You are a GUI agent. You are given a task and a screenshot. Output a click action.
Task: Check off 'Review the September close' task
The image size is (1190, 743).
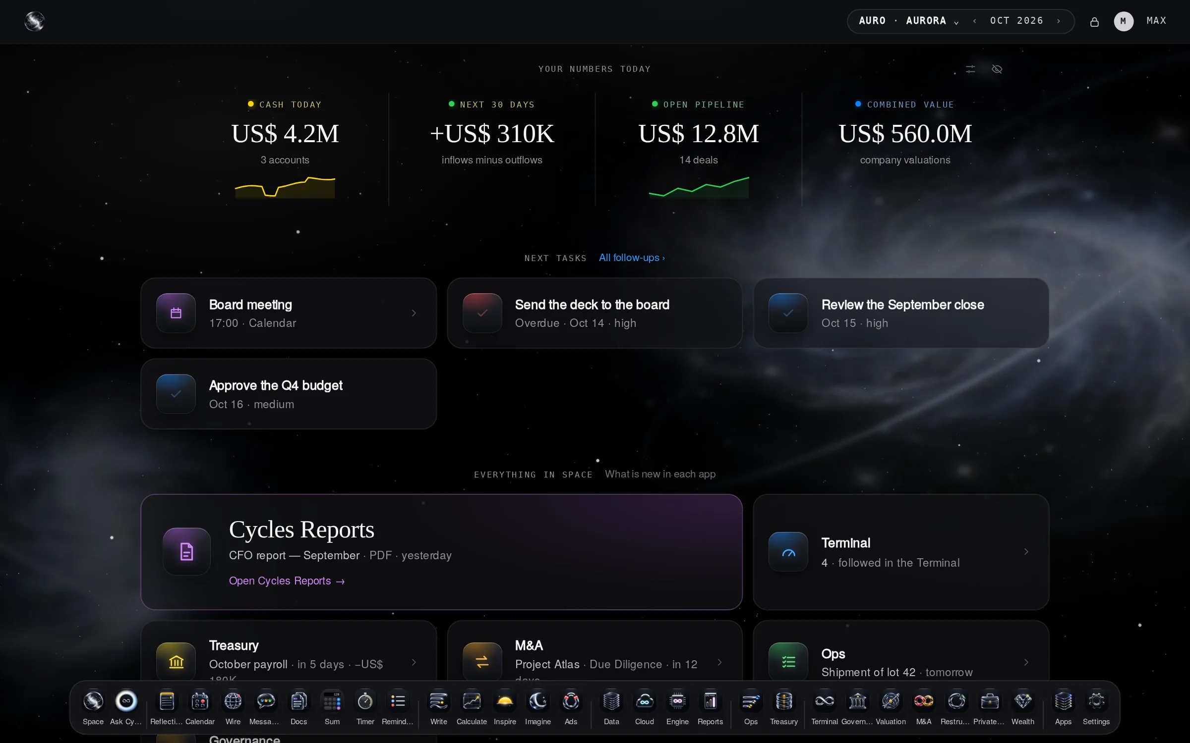click(788, 313)
